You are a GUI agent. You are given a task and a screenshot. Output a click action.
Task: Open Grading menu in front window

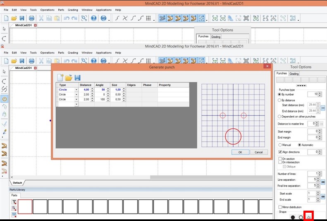73,53
